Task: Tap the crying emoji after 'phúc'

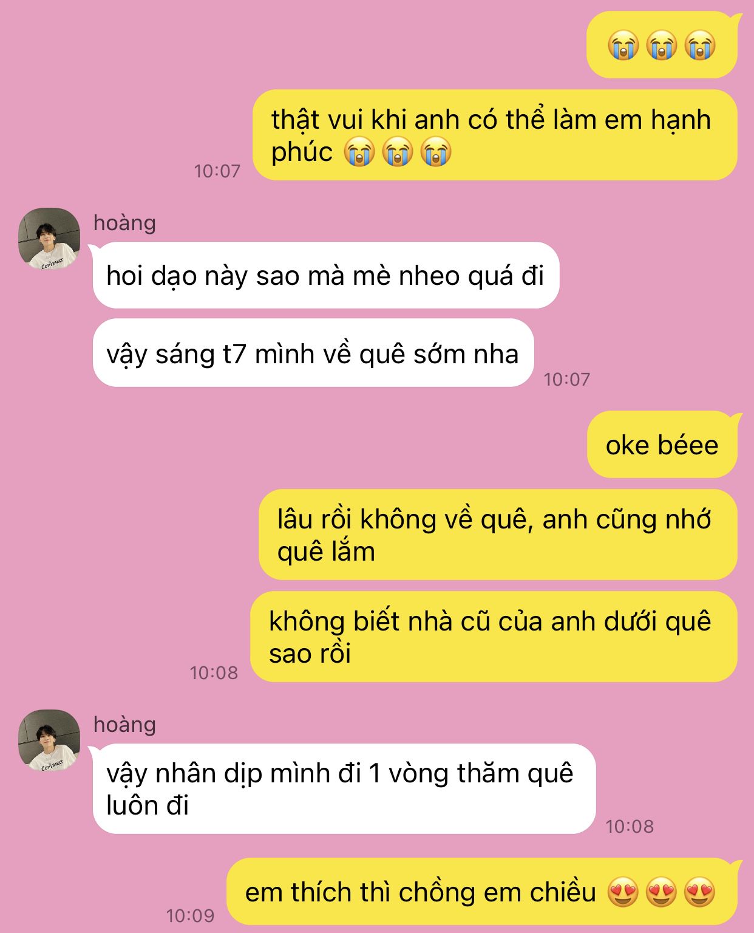Action: [x=359, y=152]
